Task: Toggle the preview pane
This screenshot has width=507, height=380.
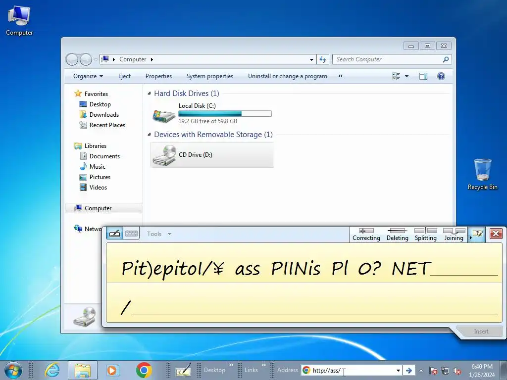Action: [x=423, y=76]
